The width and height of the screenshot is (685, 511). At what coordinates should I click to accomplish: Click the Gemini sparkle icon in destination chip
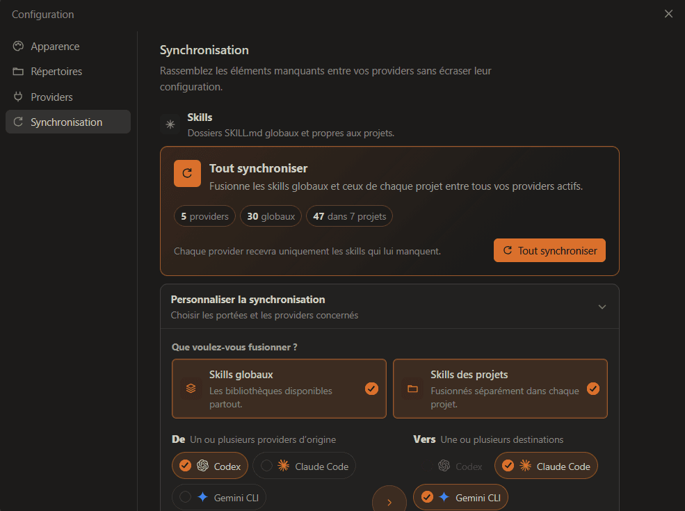pyautogui.click(x=444, y=497)
